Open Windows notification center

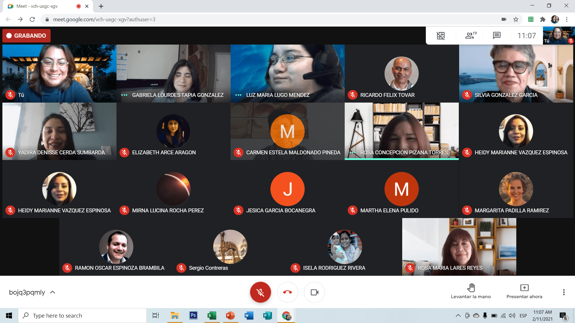coord(563,316)
